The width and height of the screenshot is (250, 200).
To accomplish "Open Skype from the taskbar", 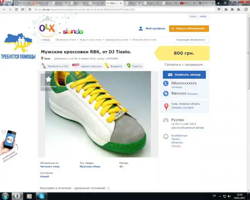I will (x=42, y=196).
